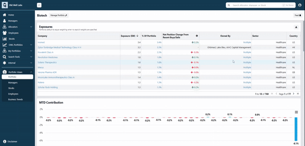This screenshot has height=146, width=305.
Task: Collapse the sidebar with the arrow button
Action: [x=39, y=5]
